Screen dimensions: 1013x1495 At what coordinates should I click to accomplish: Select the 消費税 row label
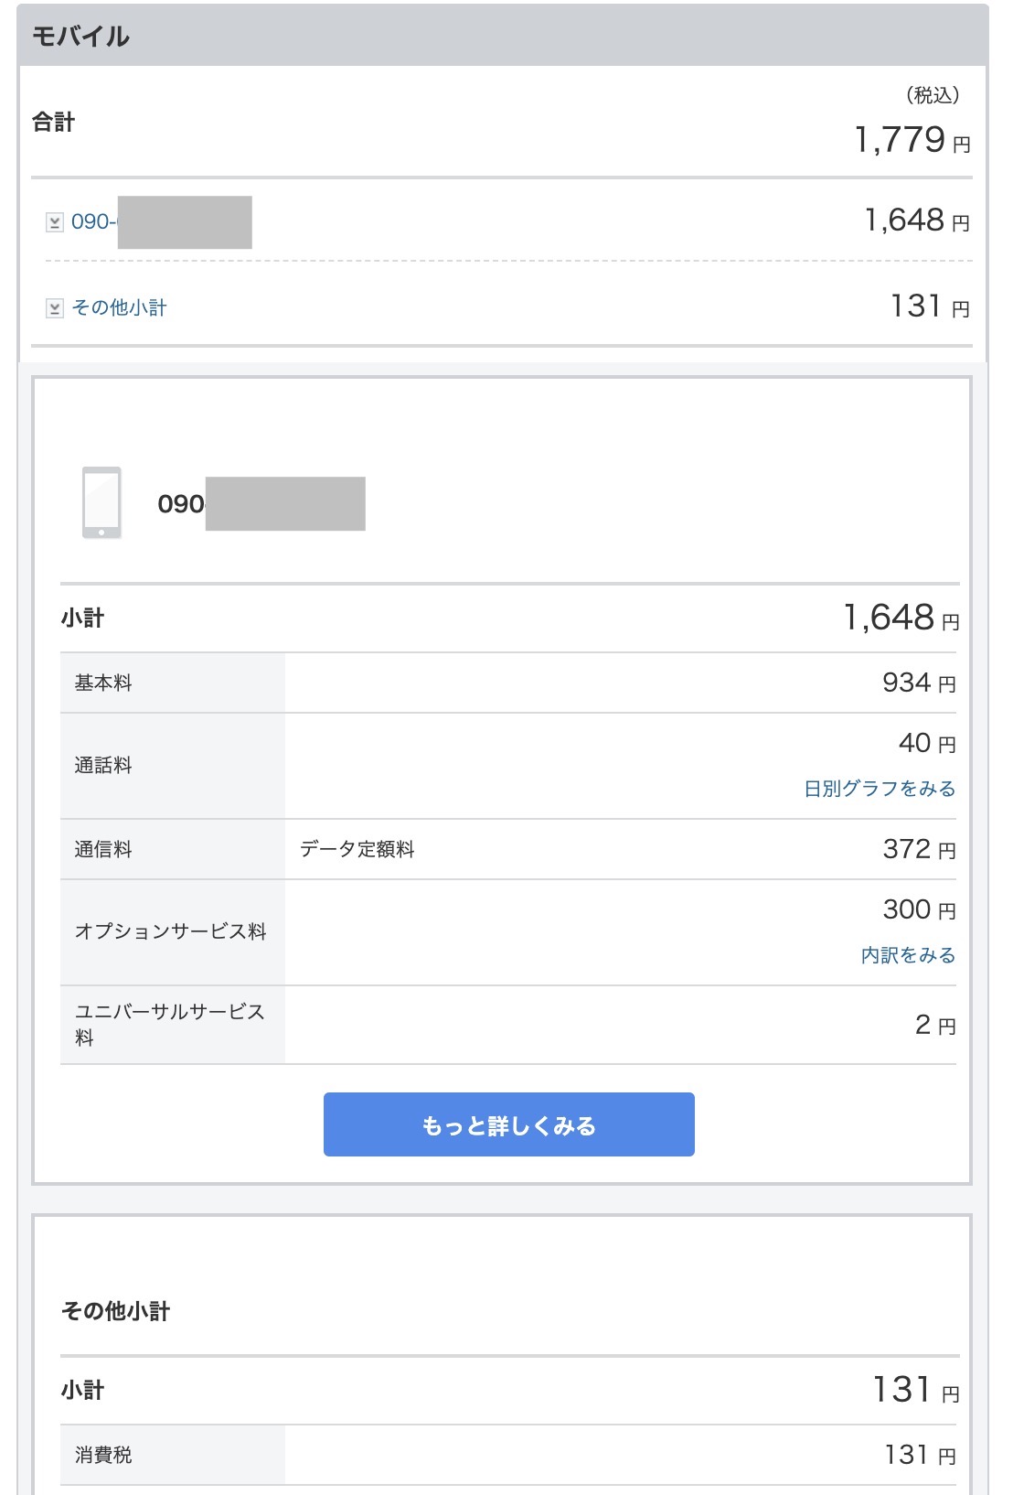(103, 1455)
